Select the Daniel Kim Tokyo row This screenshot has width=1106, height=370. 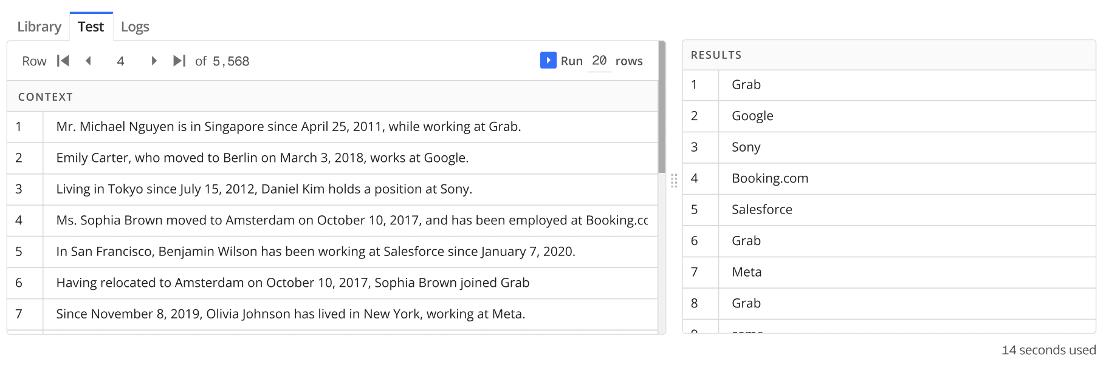(x=332, y=189)
